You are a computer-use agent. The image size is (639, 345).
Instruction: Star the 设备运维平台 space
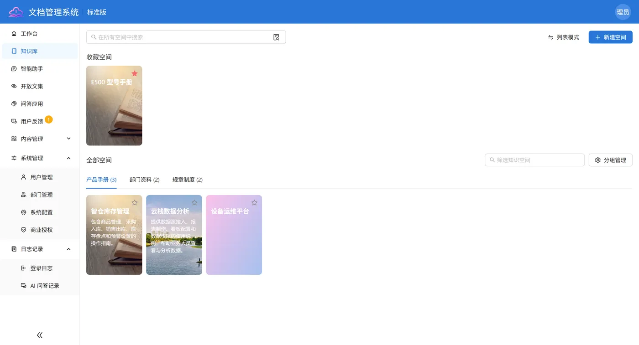[254, 203]
